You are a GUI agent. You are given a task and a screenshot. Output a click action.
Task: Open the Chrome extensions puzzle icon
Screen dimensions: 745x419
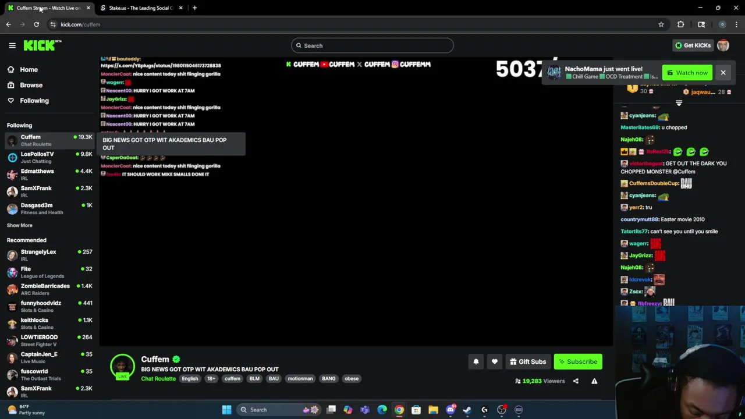click(680, 24)
